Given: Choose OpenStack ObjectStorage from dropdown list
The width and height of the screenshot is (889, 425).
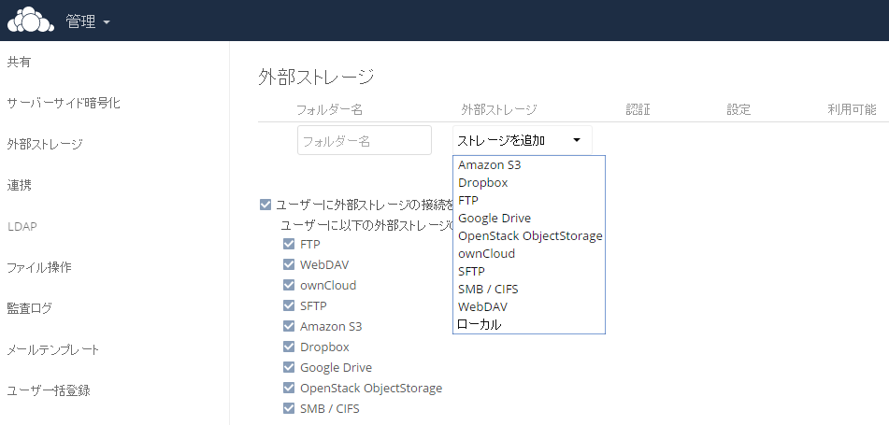Looking at the screenshot, I should coord(529,235).
